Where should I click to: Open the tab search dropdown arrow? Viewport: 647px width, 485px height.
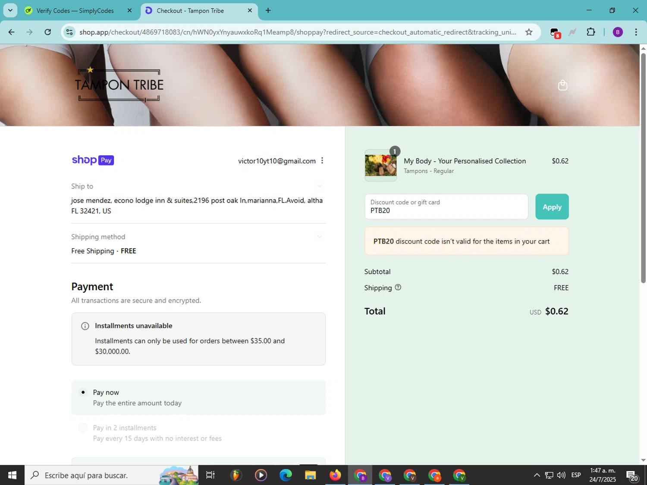10,10
